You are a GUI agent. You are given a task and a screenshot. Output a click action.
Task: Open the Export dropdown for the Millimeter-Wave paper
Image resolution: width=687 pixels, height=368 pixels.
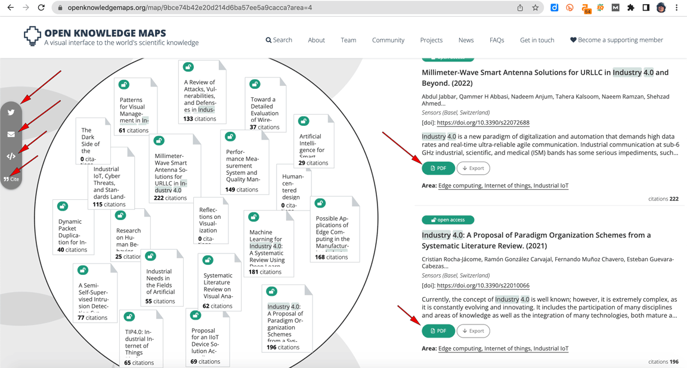point(474,168)
